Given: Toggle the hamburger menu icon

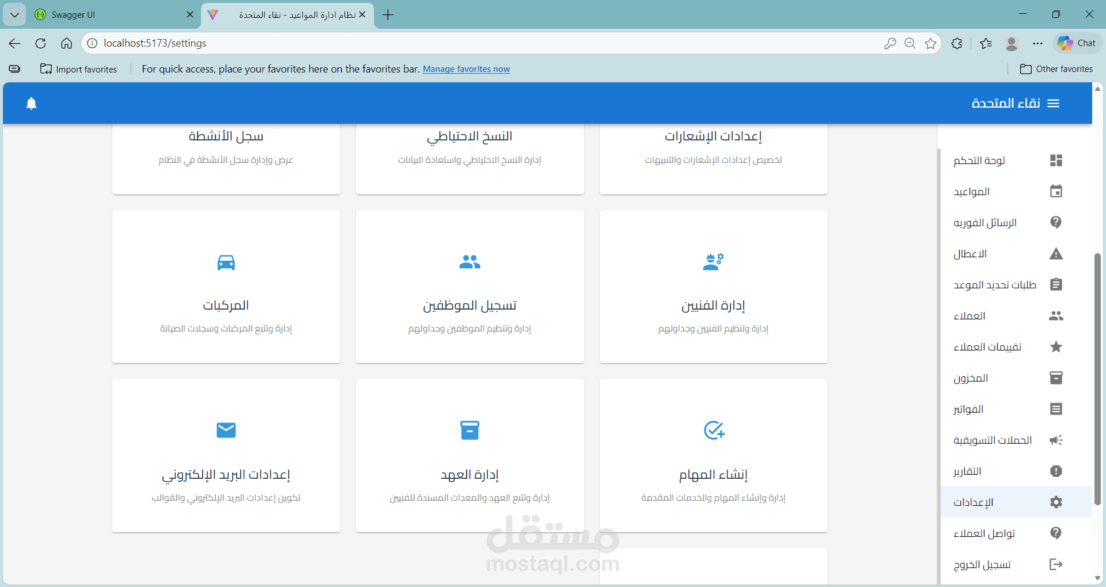Looking at the screenshot, I should (x=1054, y=103).
